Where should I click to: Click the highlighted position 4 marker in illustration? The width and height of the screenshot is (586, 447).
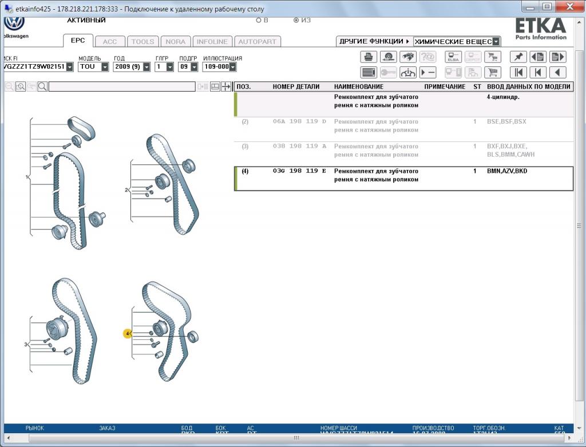coord(128,333)
